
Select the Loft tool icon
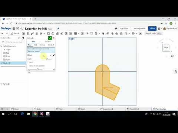tap(37, 33)
